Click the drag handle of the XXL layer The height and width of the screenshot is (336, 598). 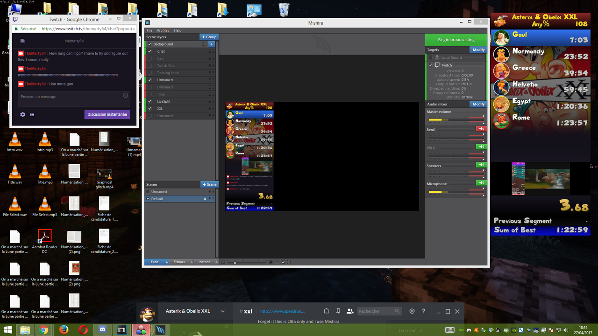[212, 108]
